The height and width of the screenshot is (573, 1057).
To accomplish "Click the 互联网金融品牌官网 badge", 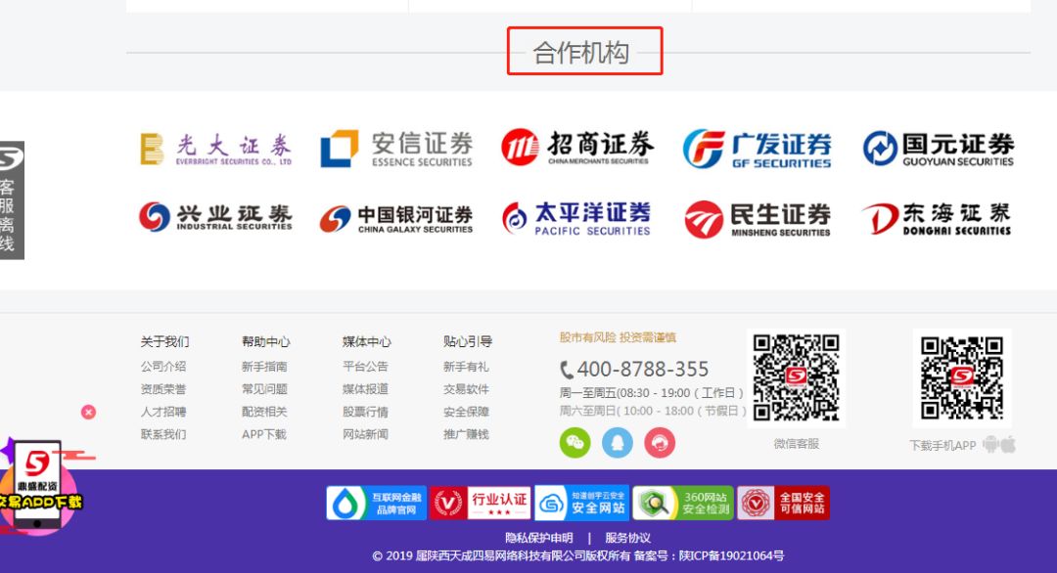I will click(375, 502).
